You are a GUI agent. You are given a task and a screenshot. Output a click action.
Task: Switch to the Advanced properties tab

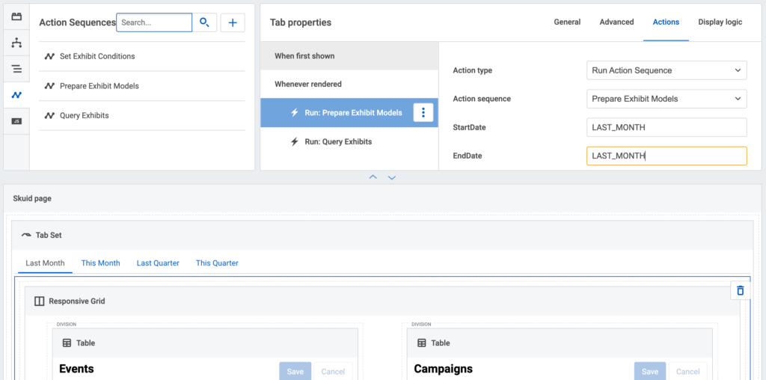[x=616, y=22]
